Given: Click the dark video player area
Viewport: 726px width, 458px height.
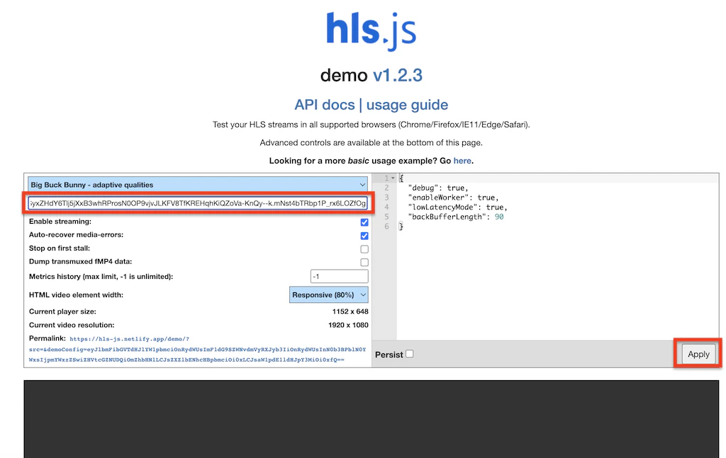Looking at the screenshot, I should (x=372, y=419).
